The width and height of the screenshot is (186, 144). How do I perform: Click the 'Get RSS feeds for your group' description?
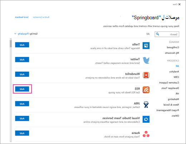(x=124, y=92)
